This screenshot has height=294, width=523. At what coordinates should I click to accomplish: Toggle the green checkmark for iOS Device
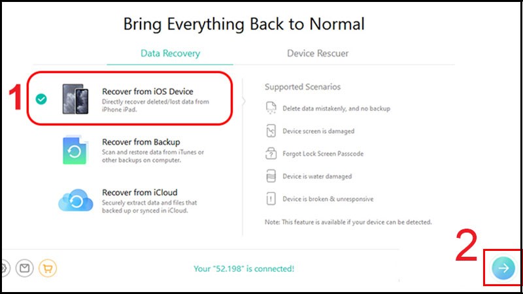(x=41, y=99)
